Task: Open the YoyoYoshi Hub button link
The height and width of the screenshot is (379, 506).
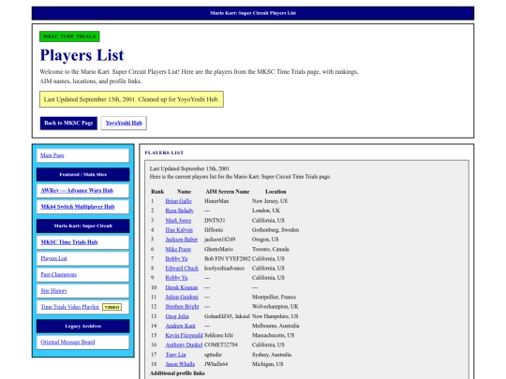Action: pyautogui.click(x=124, y=124)
